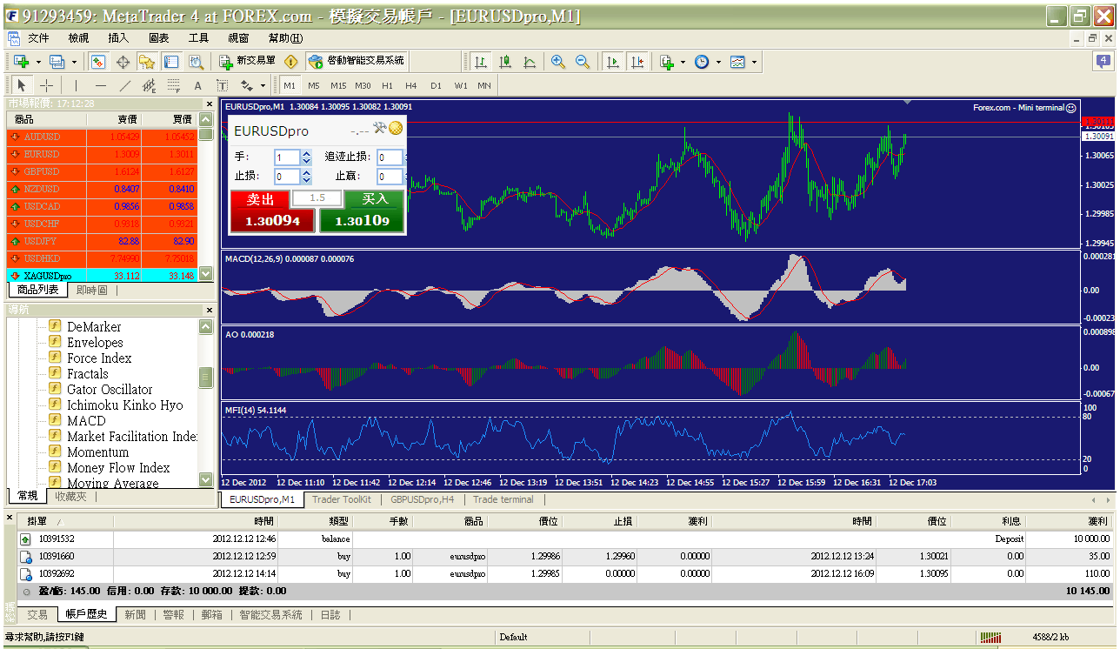Viewport: 1120px width, 649px height.
Task: Select the crosshair tool
Action: (47, 85)
